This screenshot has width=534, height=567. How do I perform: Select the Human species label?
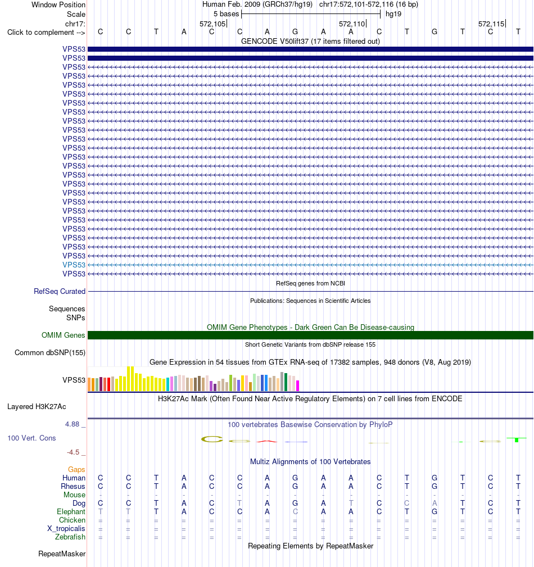(74, 478)
